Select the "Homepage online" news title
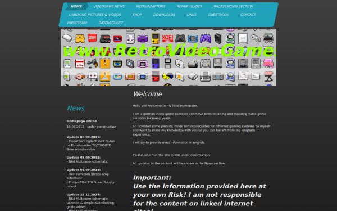This screenshot has width=337, height=211. point(81,121)
